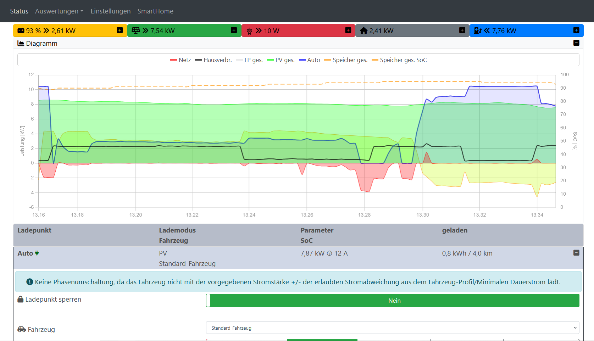The height and width of the screenshot is (341, 594).
Task: Expand the yellow battery storage card
Action: [120, 30]
